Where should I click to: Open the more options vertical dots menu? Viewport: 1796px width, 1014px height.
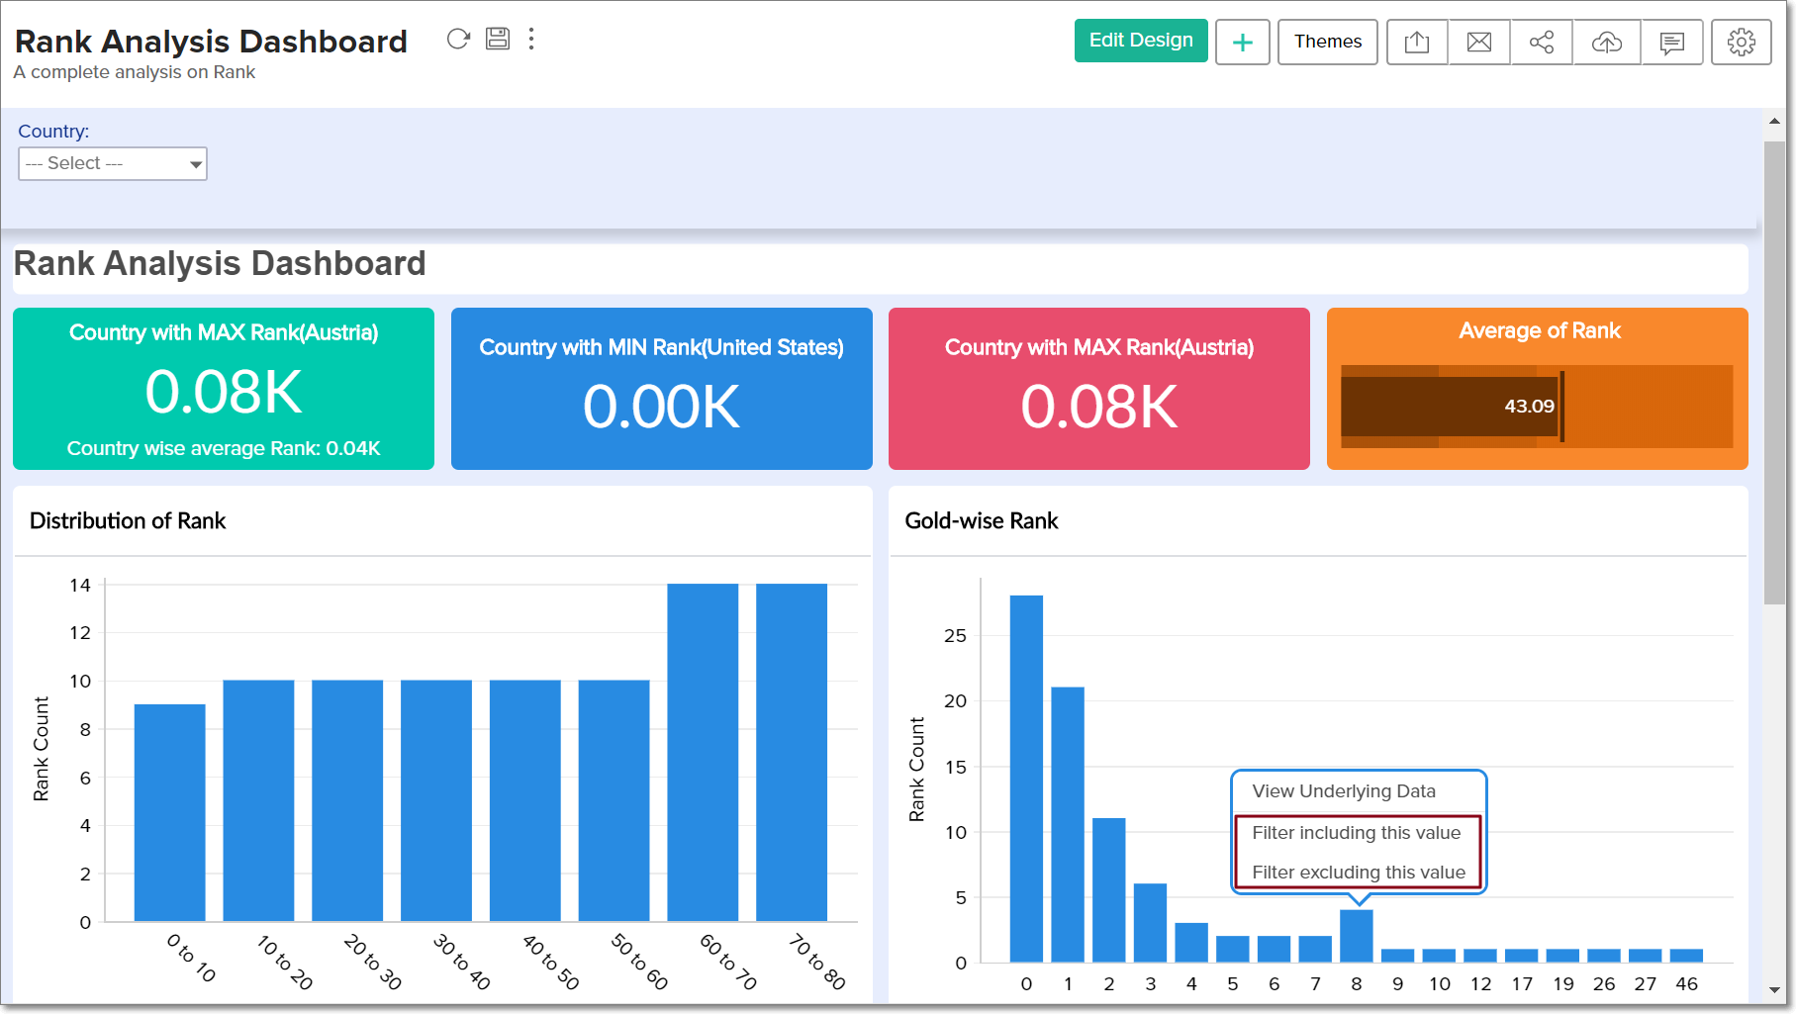tap(531, 39)
